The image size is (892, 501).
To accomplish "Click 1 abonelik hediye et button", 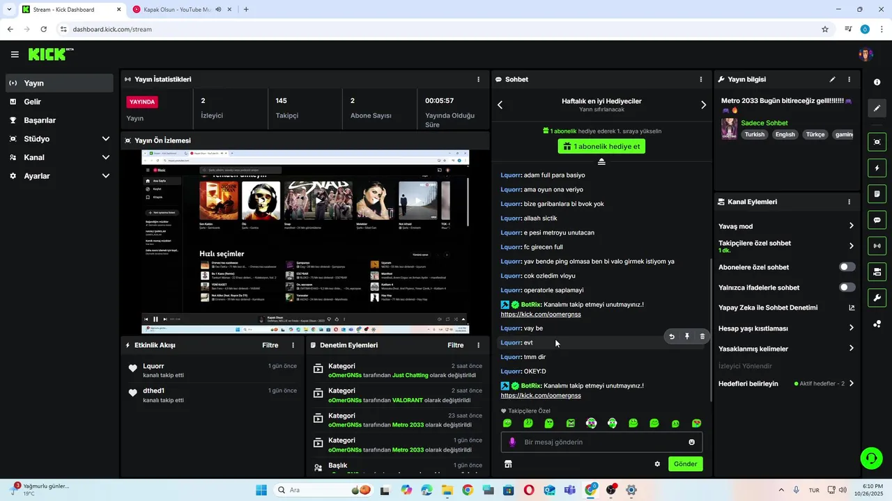I will [x=601, y=146].
